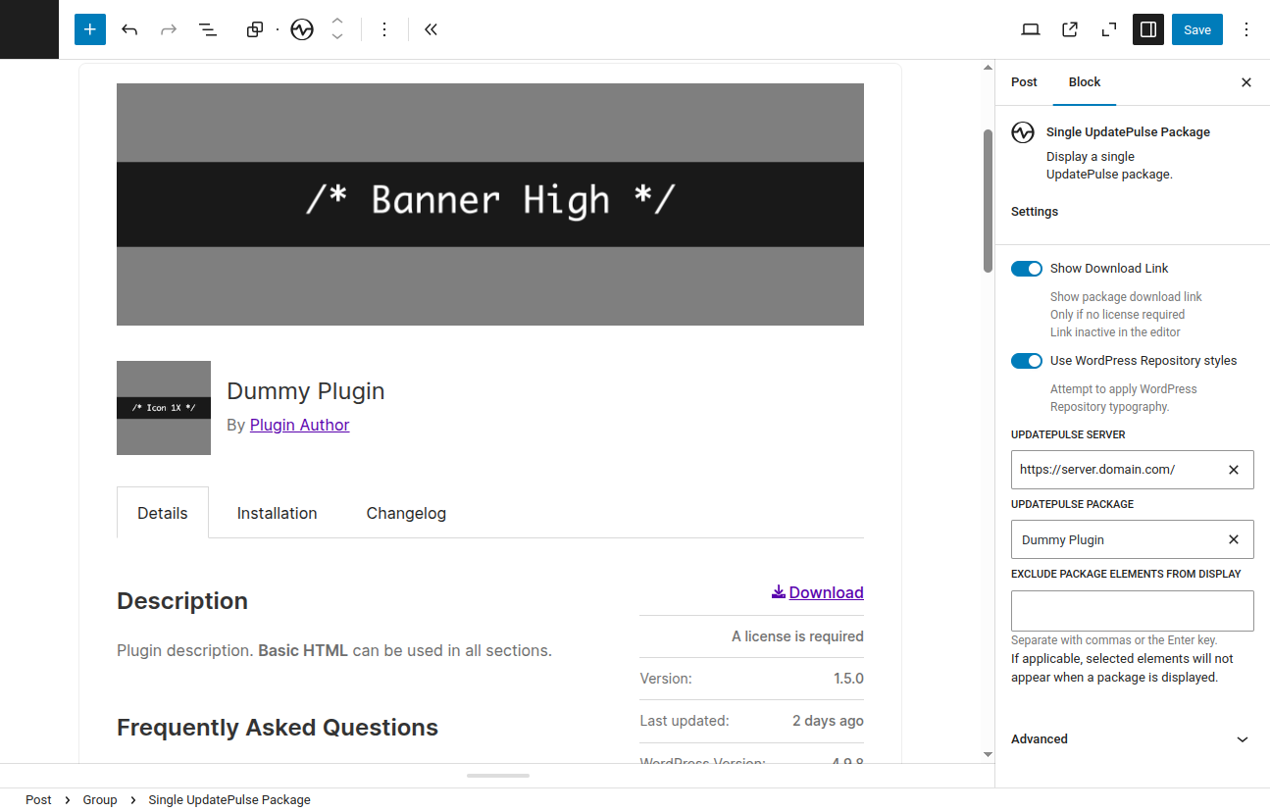Switch to the Post tab
This screenshot has height=812, width=1270.
(x=1024, y=82)
